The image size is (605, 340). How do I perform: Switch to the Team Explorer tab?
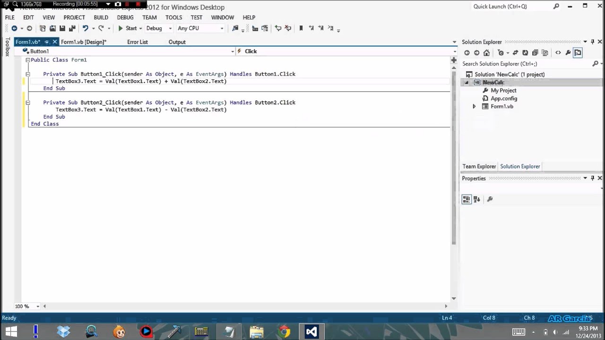[x=479, y=166]
